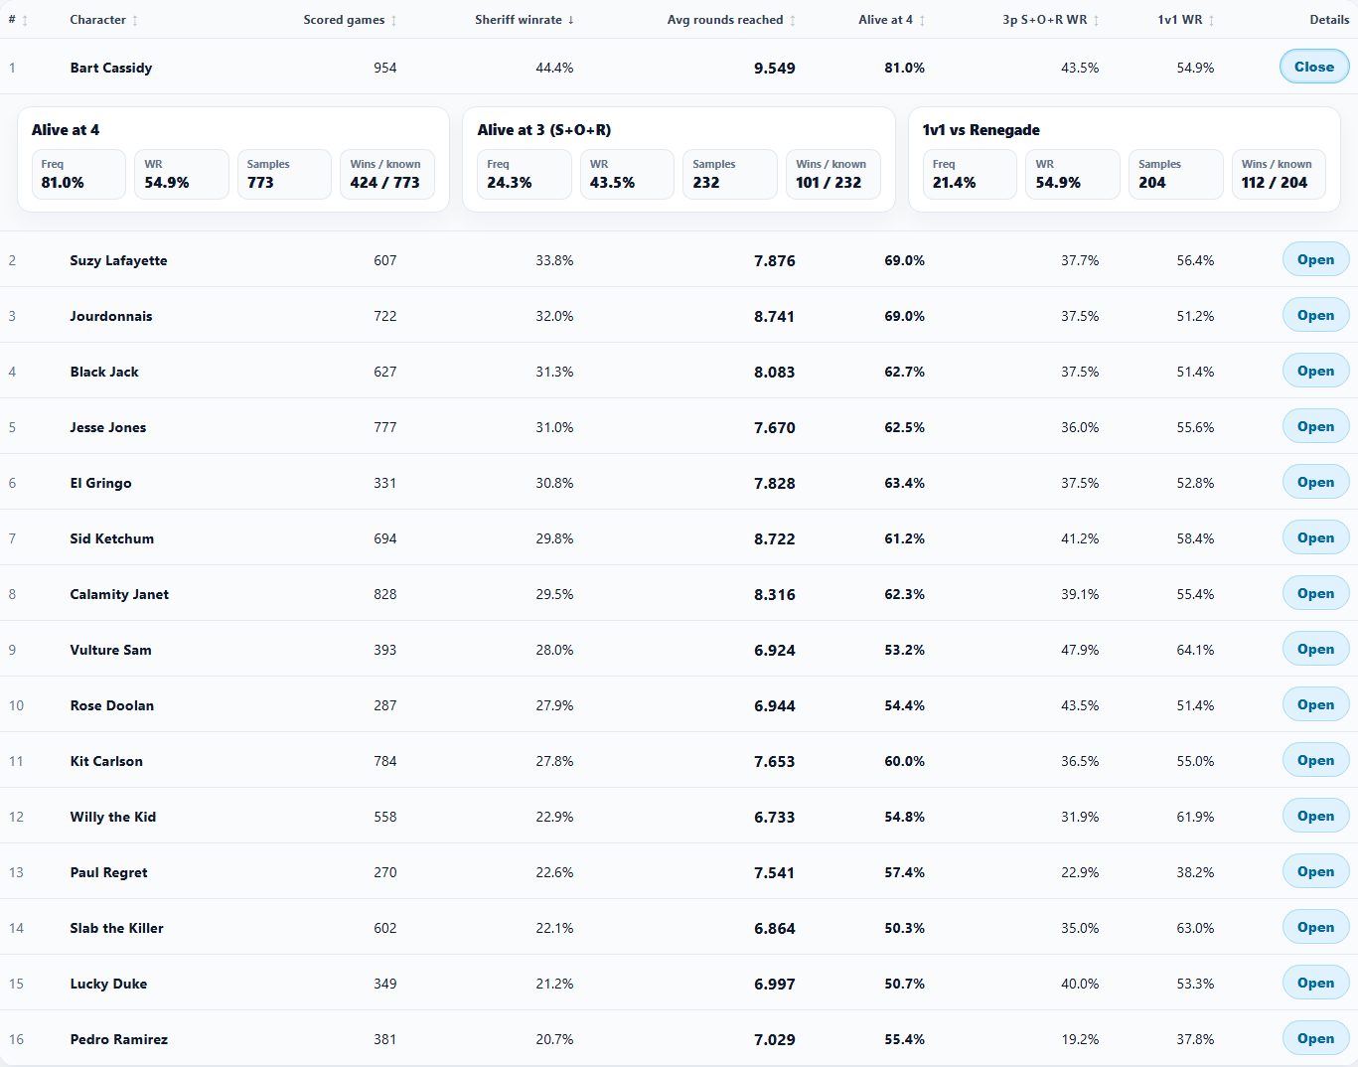1358x1067 pixels.
Task: Open Sid Ketchum details
Action: tap(1315, 537)
